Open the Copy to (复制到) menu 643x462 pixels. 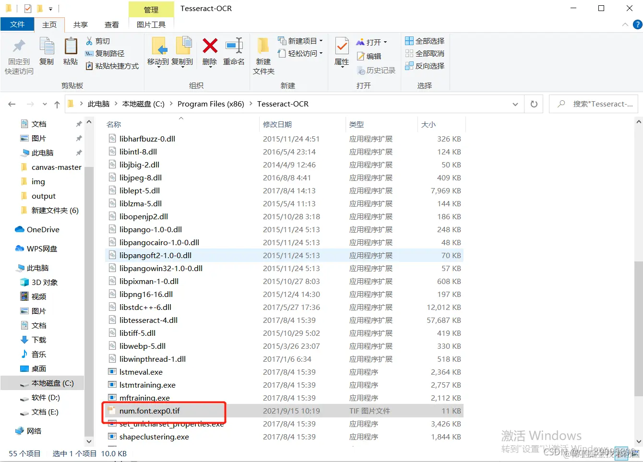182,52
